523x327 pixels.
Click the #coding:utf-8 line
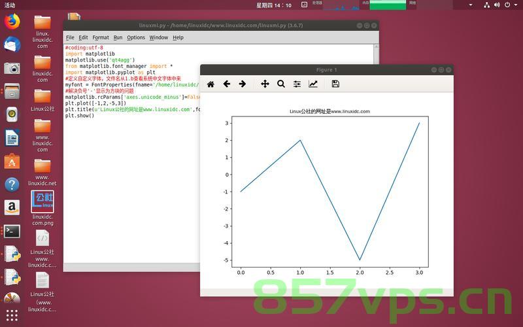(84, 48)
